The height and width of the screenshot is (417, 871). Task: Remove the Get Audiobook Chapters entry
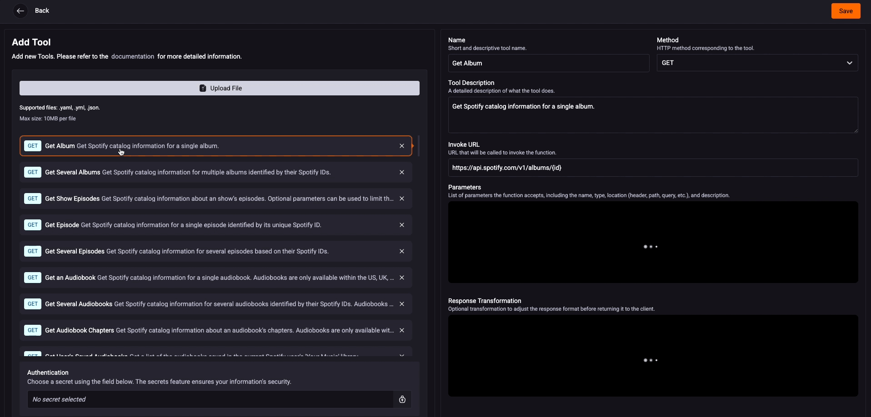tap(401, 330)
